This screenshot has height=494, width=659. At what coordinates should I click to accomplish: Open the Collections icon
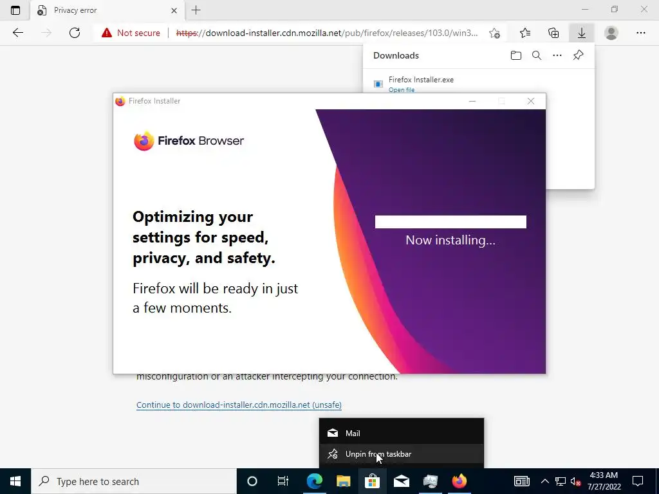(x=553, y=33)
